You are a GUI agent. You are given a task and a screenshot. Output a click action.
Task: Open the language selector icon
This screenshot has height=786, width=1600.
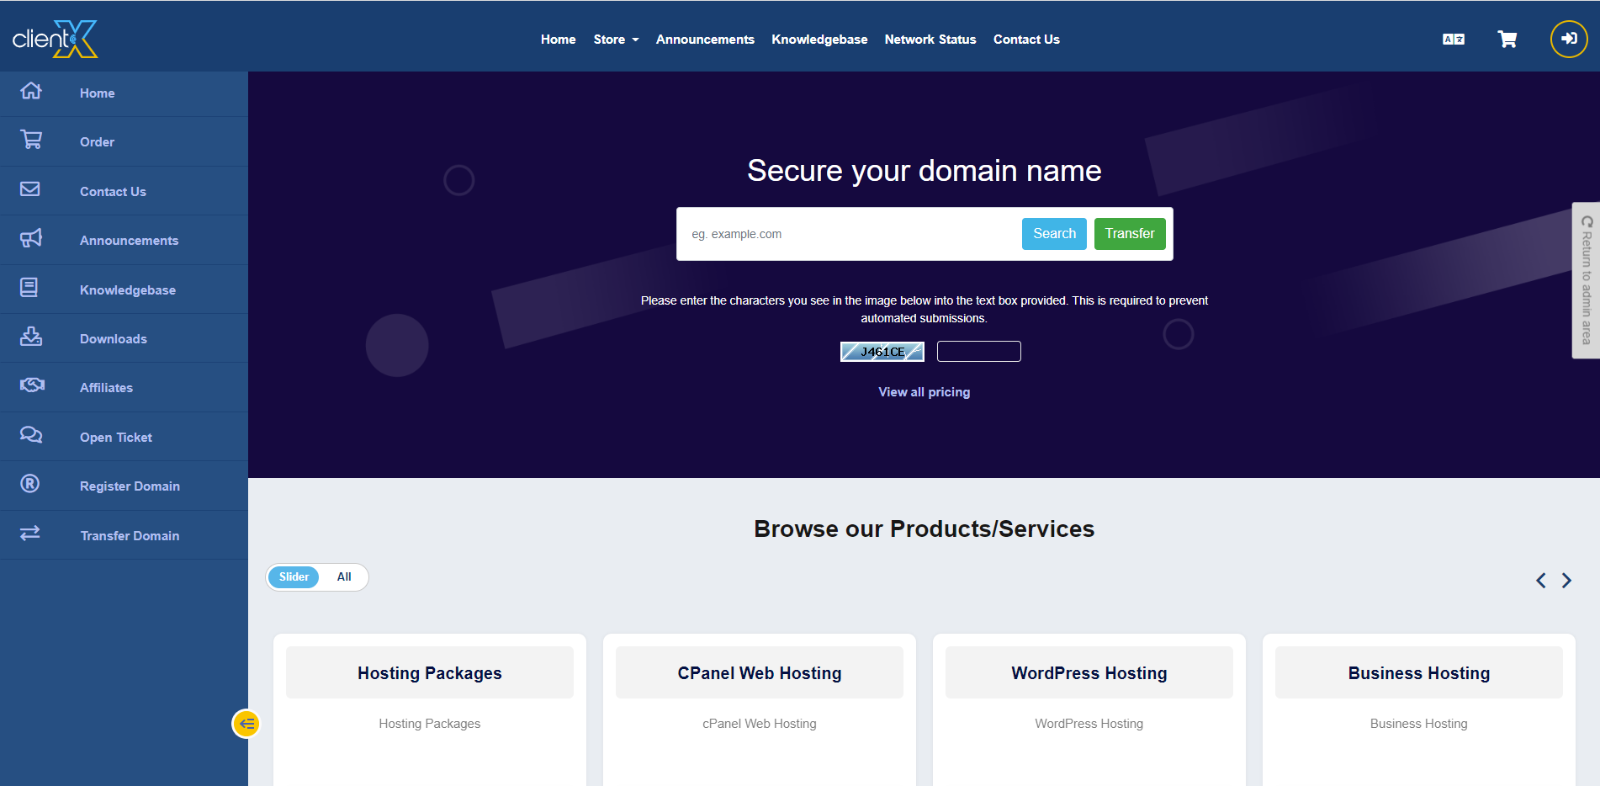(1453, 40)
